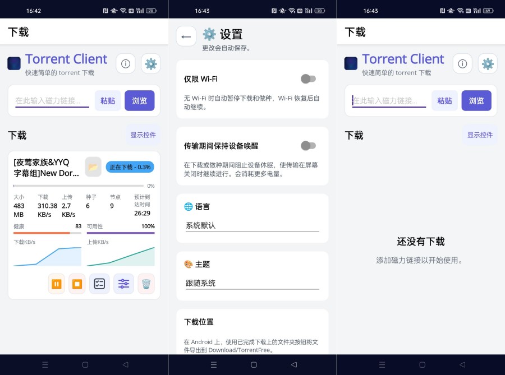Tap Android back button on middle screen

click(294, 365)
